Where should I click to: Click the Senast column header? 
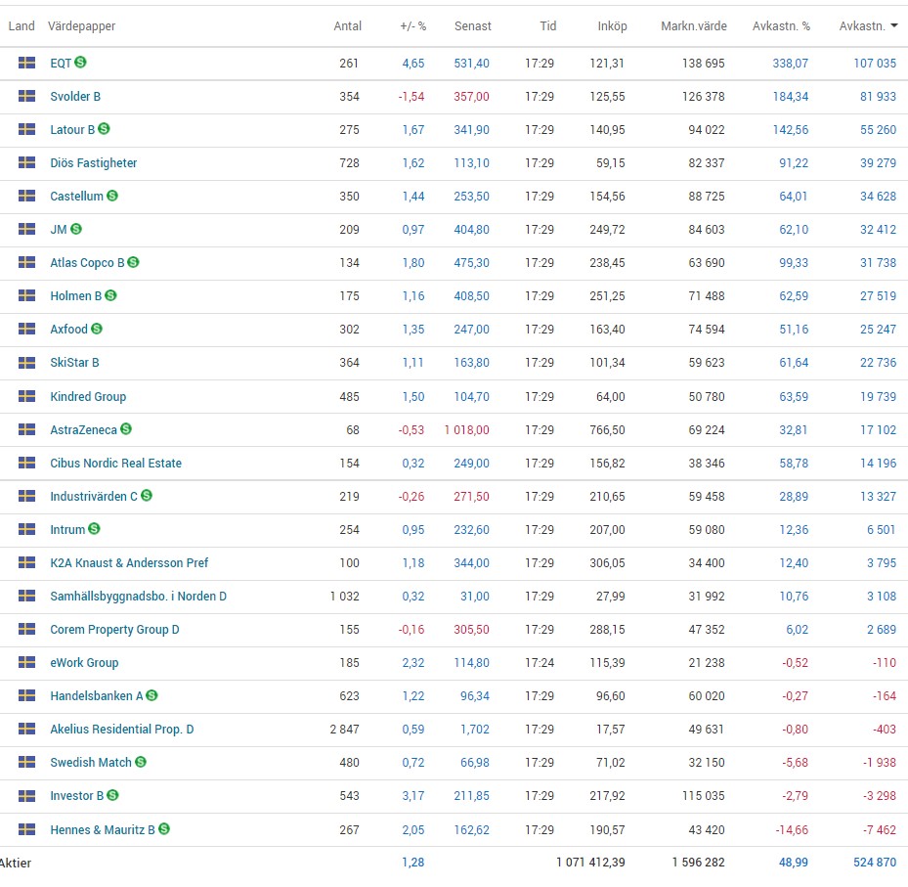click(473, 26)
